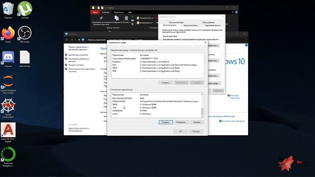
Task: Open Настройка удаленного доступа link
Action: click(79, 60)
